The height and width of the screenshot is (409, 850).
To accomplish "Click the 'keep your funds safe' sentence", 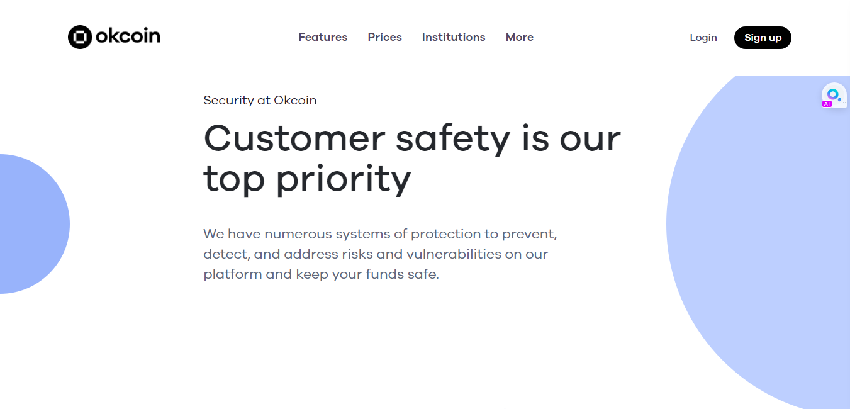I will point(367,275).
